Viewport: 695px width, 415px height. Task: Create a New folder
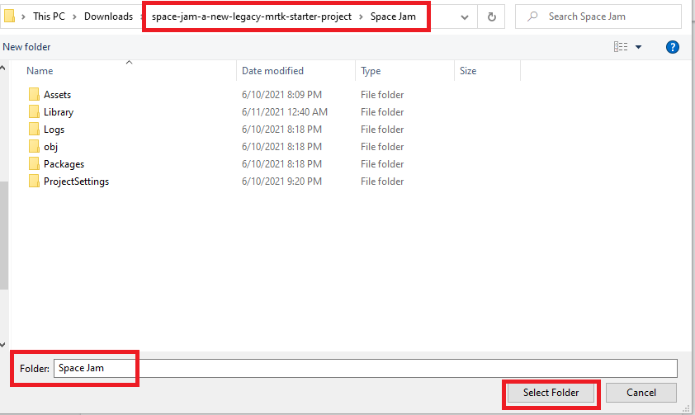click(x=26, y=47)
